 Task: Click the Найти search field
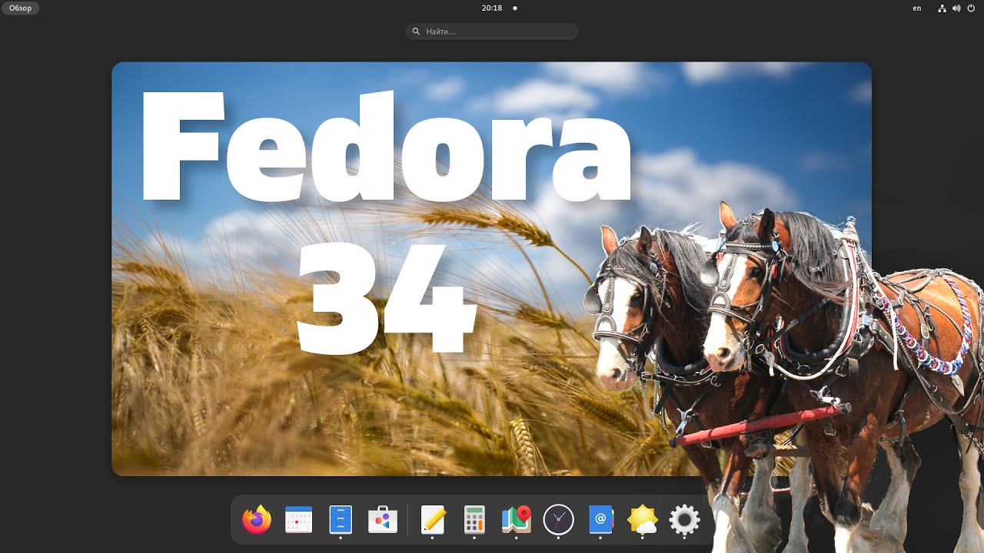pos(492,31)
